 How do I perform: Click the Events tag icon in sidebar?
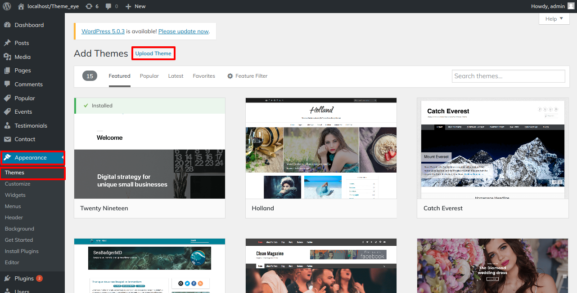pyautogui.click(x=7, y=112)
